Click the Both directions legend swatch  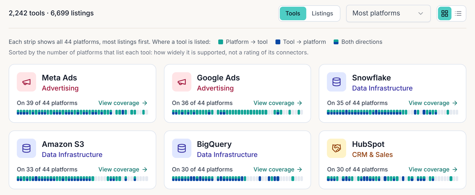[336, 42]
